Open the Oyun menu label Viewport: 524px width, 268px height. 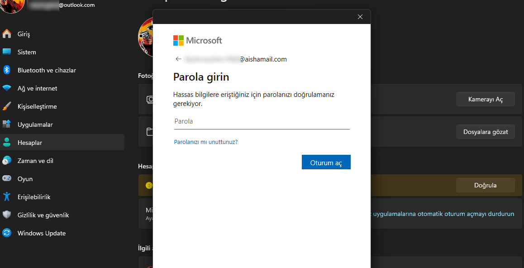25,179
